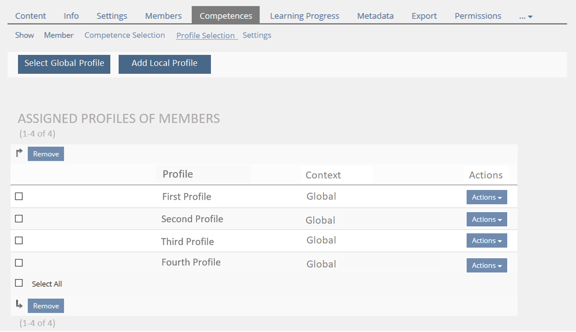Click the top Remove button
The image size is (576, 332).
[46, 154]
